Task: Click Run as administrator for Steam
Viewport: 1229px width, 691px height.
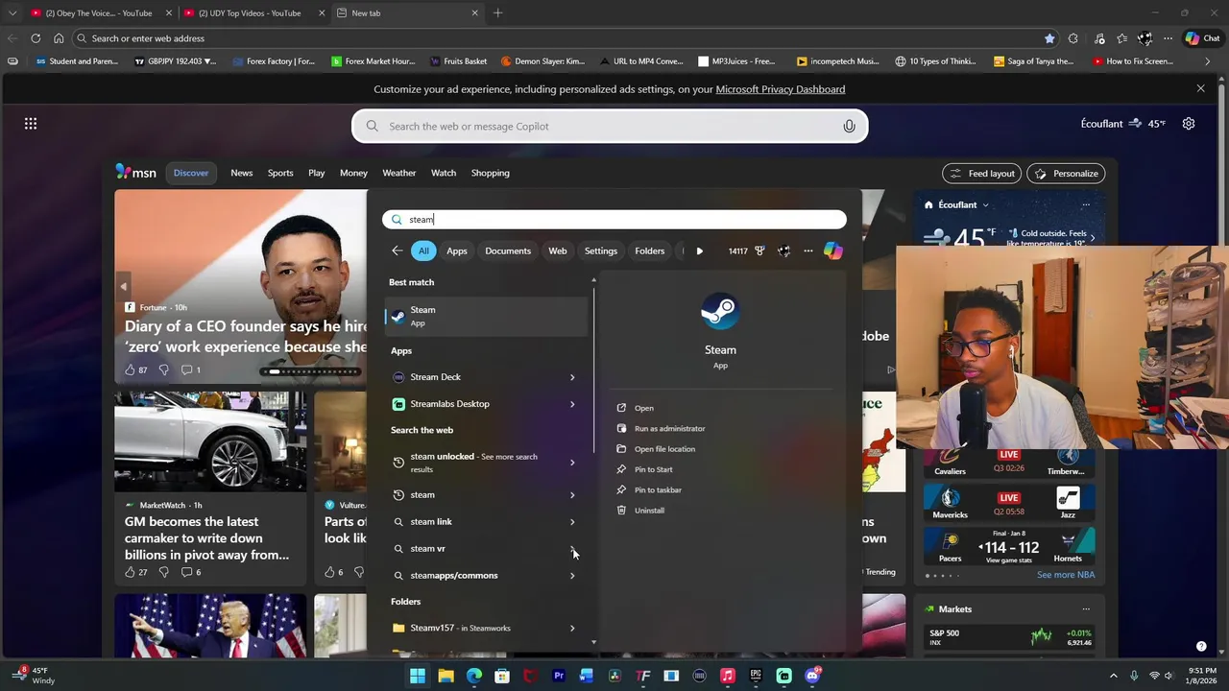Action: [x=669, y=429]
